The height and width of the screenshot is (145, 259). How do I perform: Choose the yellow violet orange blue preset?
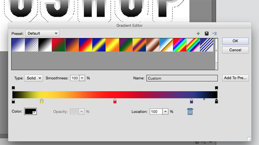(139, 45)
